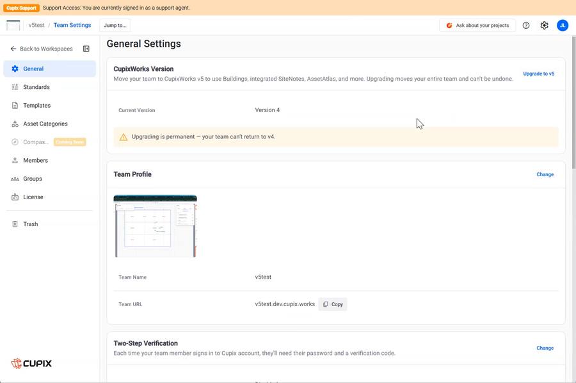Click the Cupix logo in sidebar
The width and height of the screenshot is (576, 383).
[x=31, y=363]
